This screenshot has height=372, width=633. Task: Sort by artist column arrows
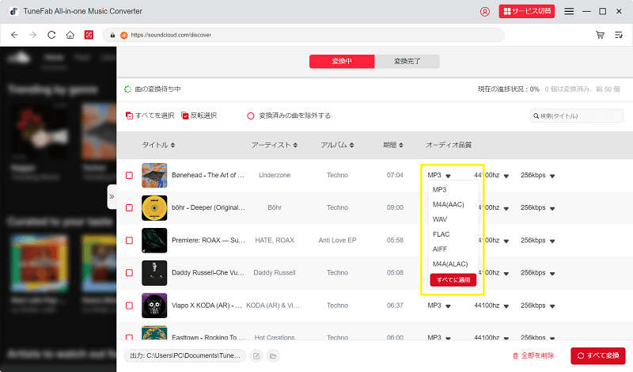click(x=295, y=145)
